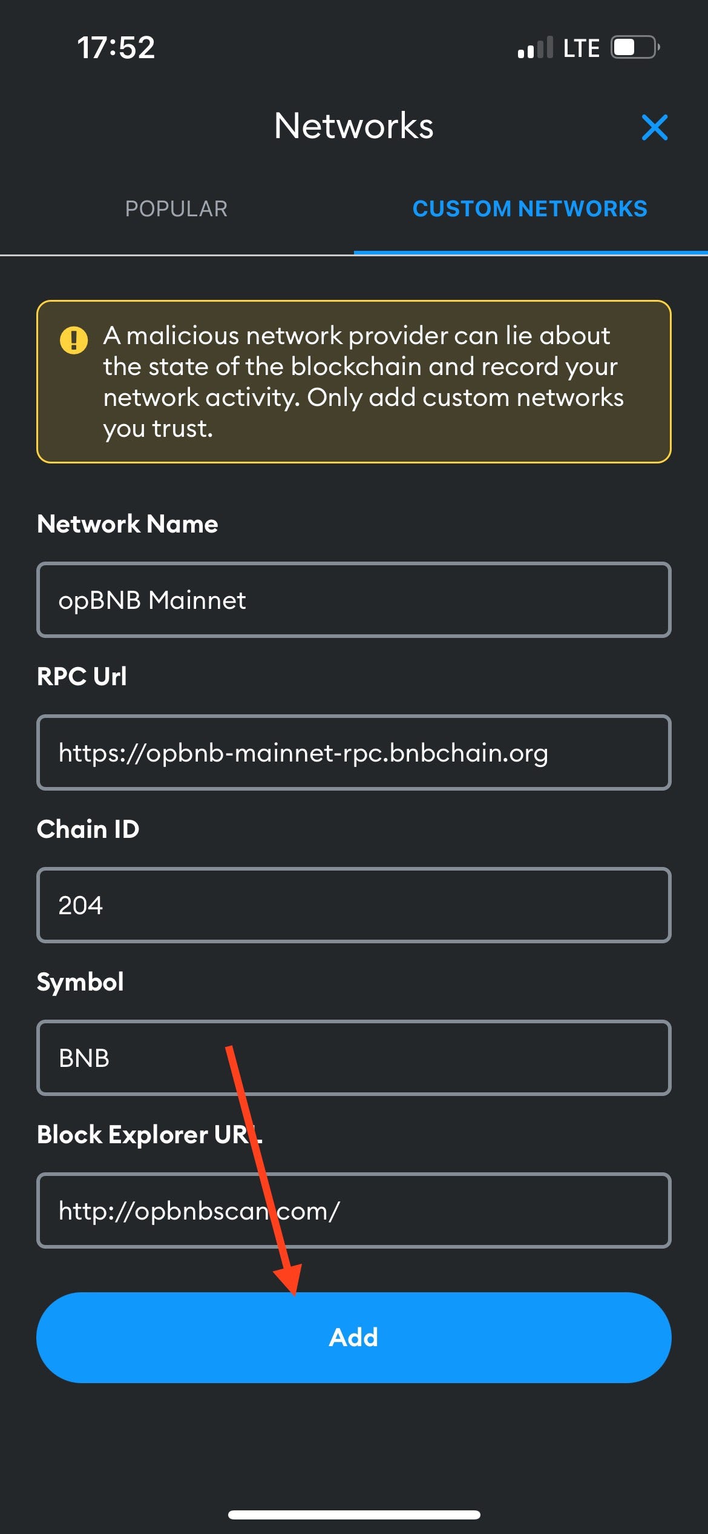The image size is (708, 1534).
Task: Tap the RPC Url input field
Action: (x=354, y=753)
